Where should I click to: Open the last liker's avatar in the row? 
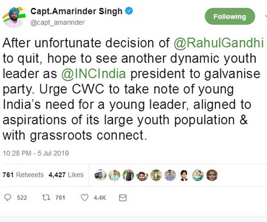[x=212, y=175]
